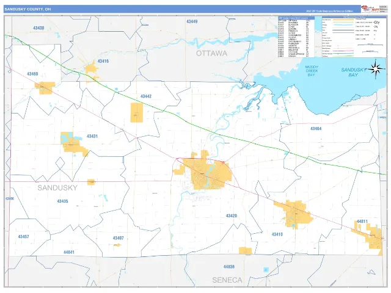Click the OTTAWA county label
This screenshot has width=391, height=293.
tap(211, 53)
